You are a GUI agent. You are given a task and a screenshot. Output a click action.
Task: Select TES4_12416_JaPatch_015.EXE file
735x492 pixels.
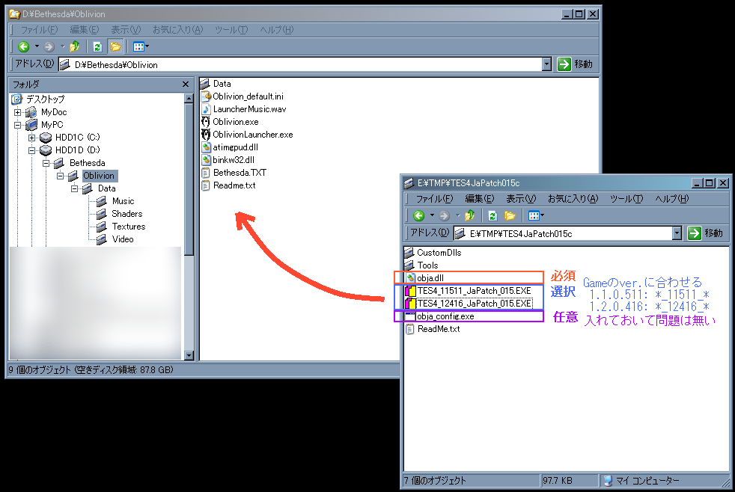pyautogui.click(x=473, y=304)
